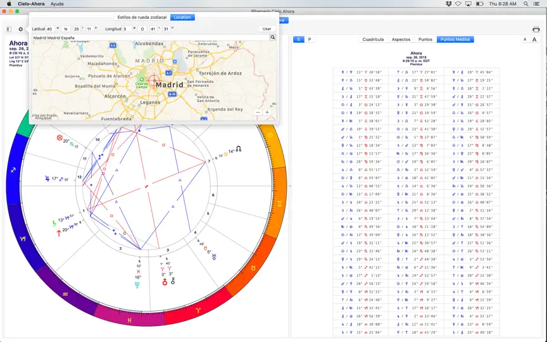
Task: Open the Cuadrícula tab
Action: (x=373, y=39)
